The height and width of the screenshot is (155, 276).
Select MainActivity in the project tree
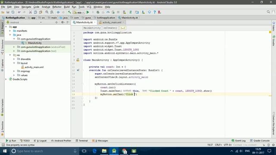pyautogui.click(x=34, y=43)
